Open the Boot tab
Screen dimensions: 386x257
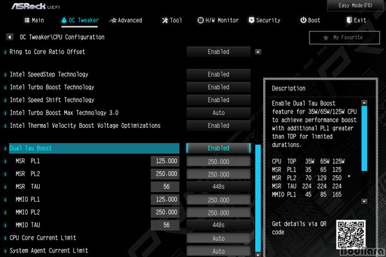coord(310,20)
